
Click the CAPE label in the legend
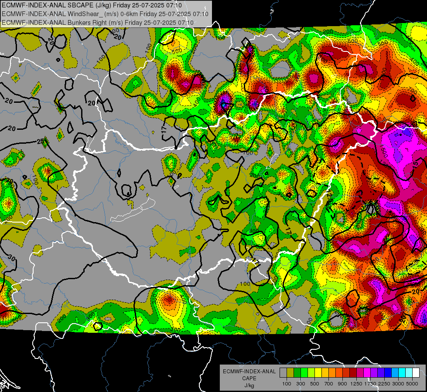249,378
